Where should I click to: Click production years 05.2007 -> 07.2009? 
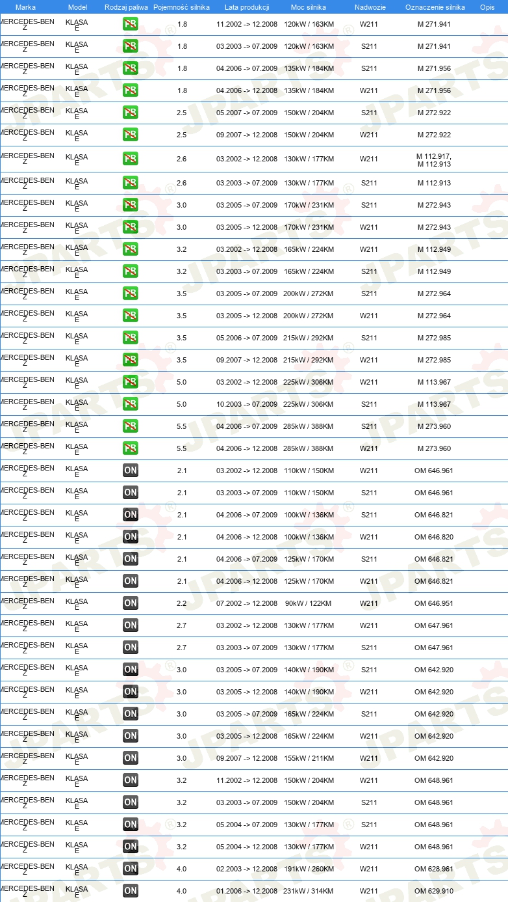click(247, 113)
